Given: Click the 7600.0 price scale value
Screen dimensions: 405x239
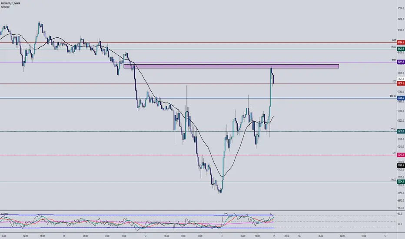Looking at the screenshot, I should (x=401, y=111).
